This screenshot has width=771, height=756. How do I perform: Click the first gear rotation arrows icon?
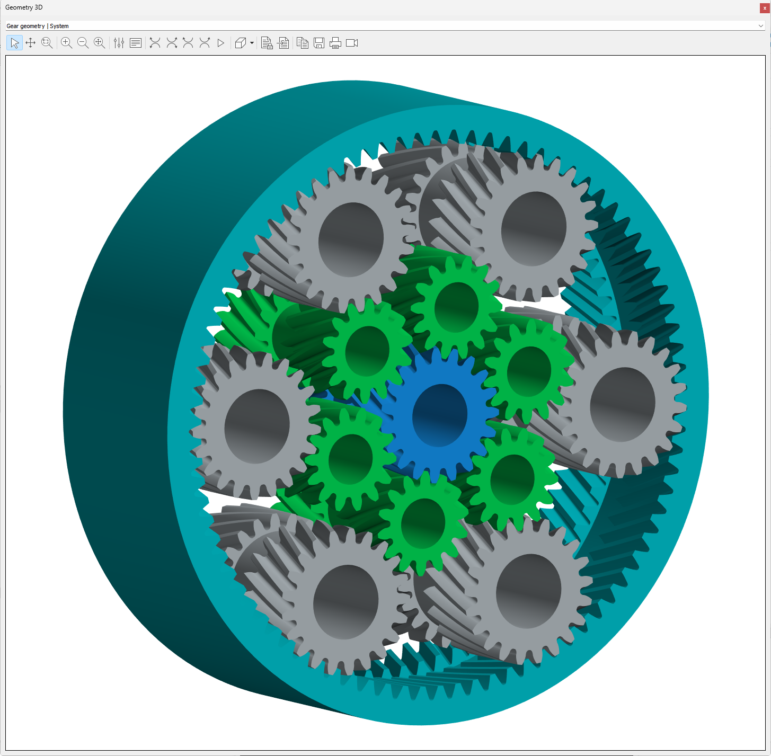click(155, 43)
